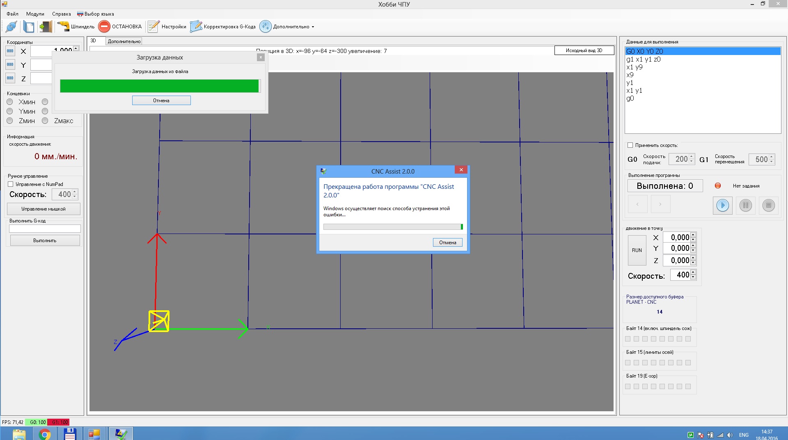Viewport: 788px width, 440px height.
Task: Open File Explorer from the taskbar
Action: [19, 434]
